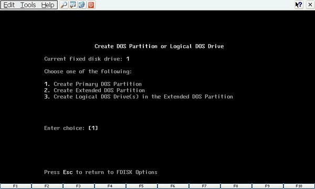Click 'Create Primary DOS Partition' line
The width and height of the screenshot is (315, 189).
(93, 84)
